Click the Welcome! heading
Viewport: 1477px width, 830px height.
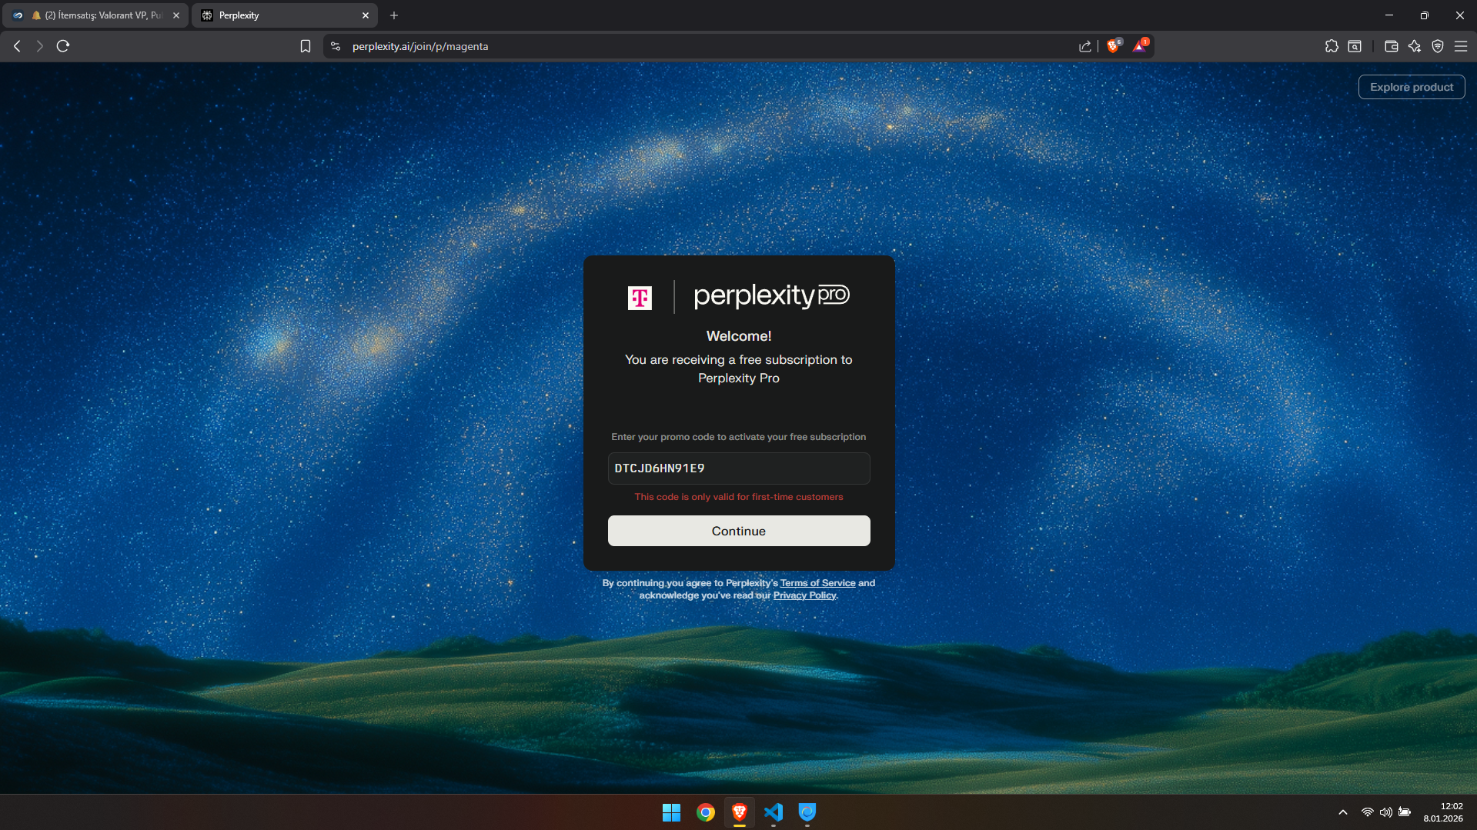coord(739,336)
